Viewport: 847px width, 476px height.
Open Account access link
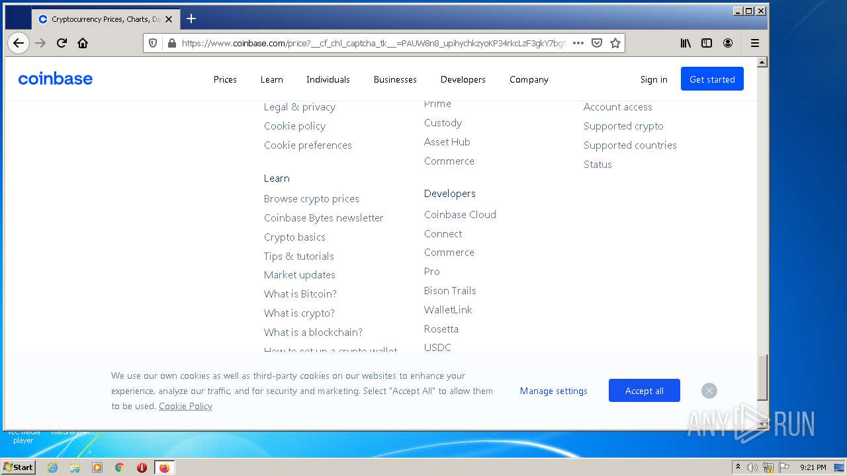(x=618, y=107)
